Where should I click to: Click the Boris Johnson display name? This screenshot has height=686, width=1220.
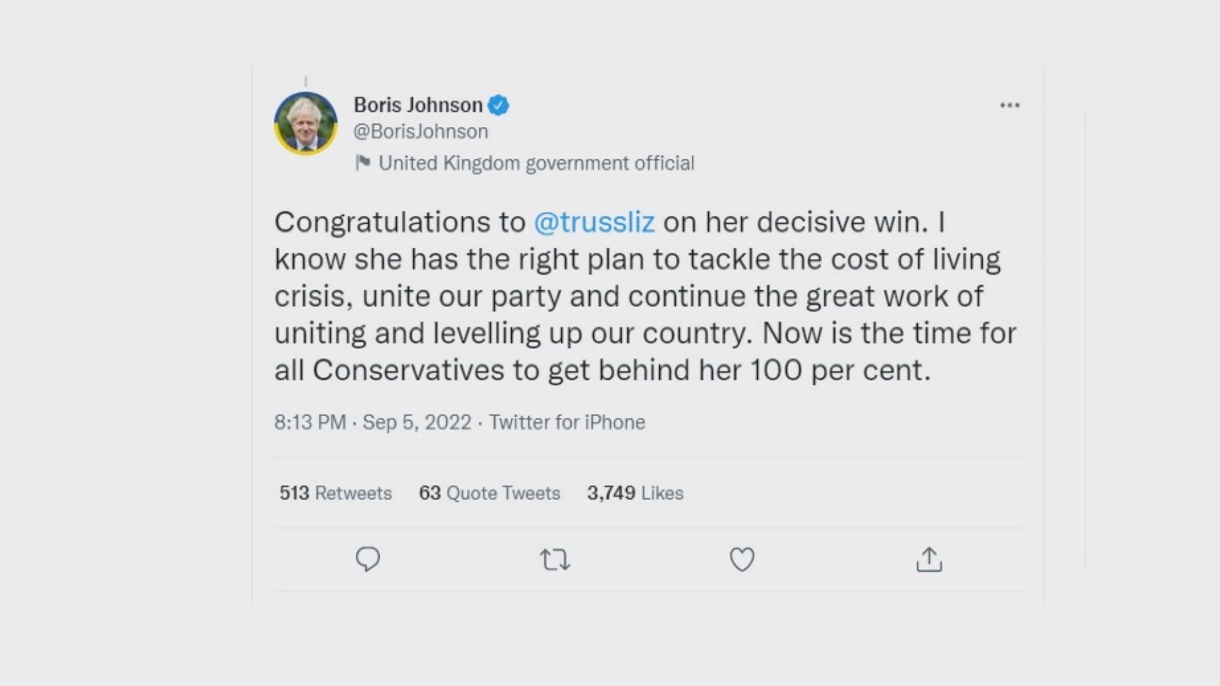coord(418,105)
